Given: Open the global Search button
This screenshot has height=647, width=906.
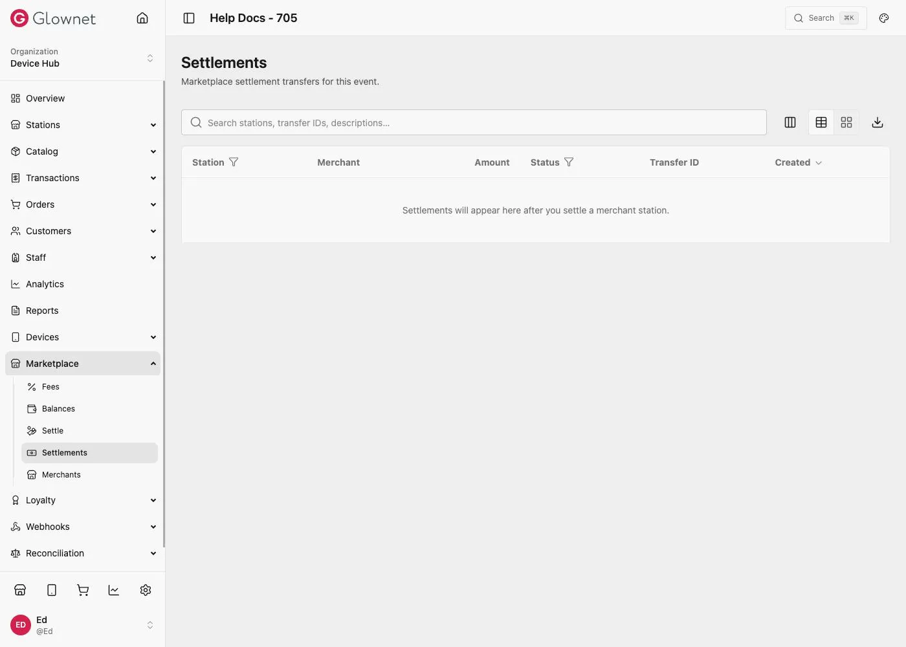Looking at the screenshot, I should (x=826, y=18).
